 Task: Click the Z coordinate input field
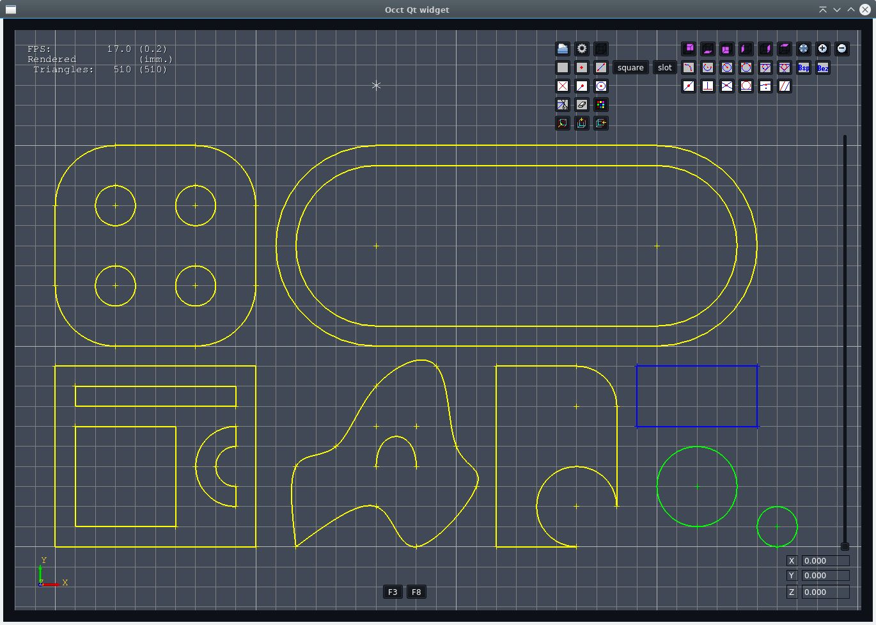coord(825,592)
